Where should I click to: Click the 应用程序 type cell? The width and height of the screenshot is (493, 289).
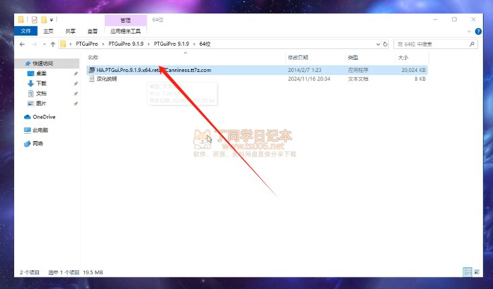[x=358, y=70]
